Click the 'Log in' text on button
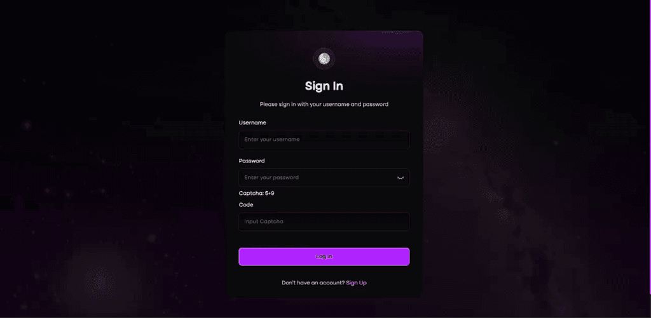 pyautogui.click(x=324, y=256)
